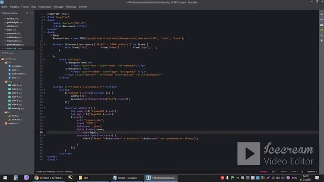Fold the form block on line 16
Viewport: 324px width, 182px height.
pos(45,60)
